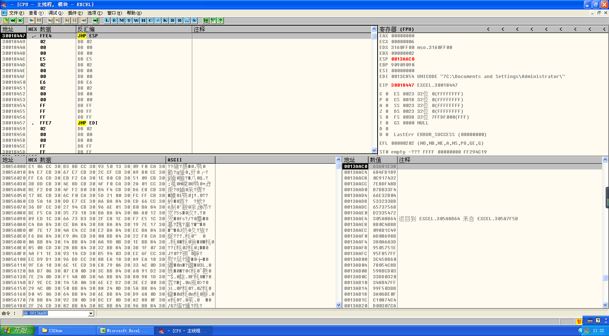Viewport: 609px width, 336px height.
Task: Open Windows list with W icon
Action: (x=136, y=20)
